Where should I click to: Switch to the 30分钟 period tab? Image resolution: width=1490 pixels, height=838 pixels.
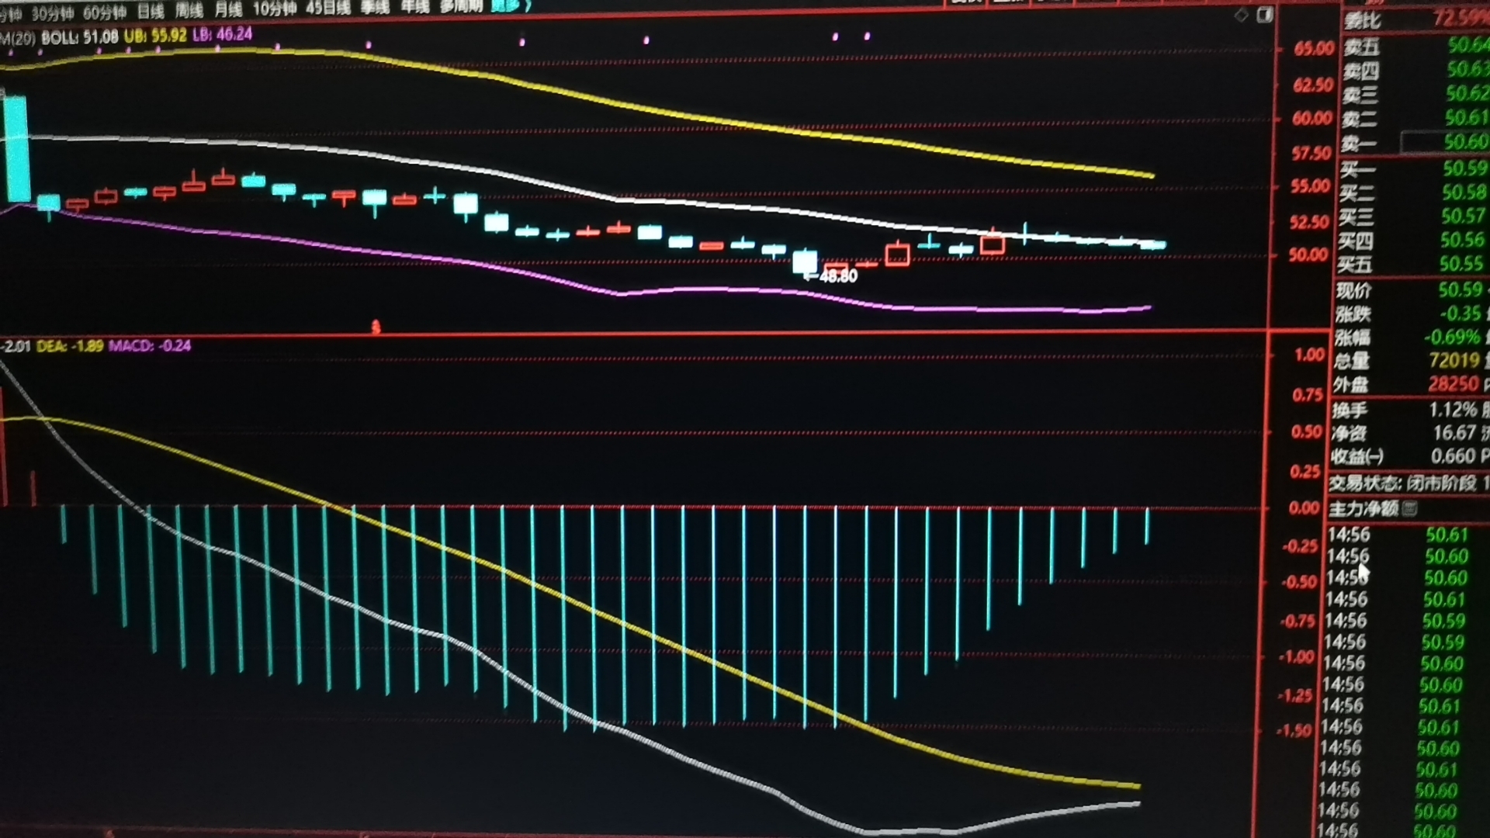52,12
